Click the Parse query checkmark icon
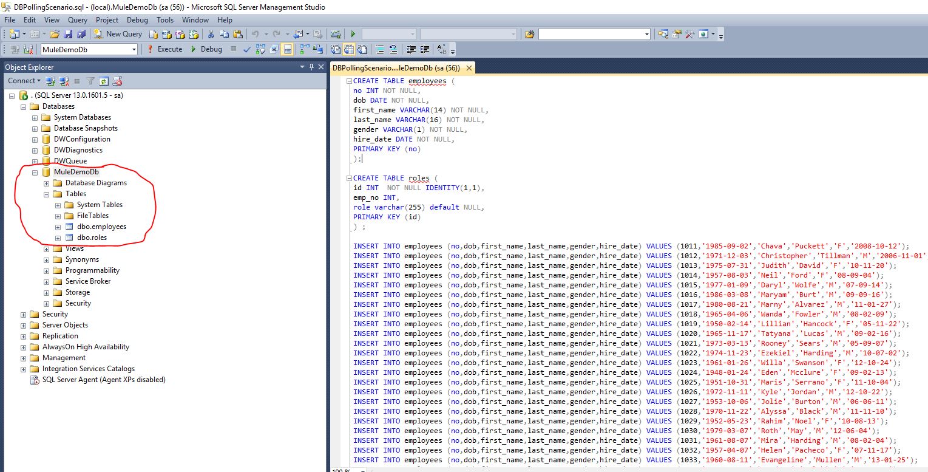 coord(247,49)
